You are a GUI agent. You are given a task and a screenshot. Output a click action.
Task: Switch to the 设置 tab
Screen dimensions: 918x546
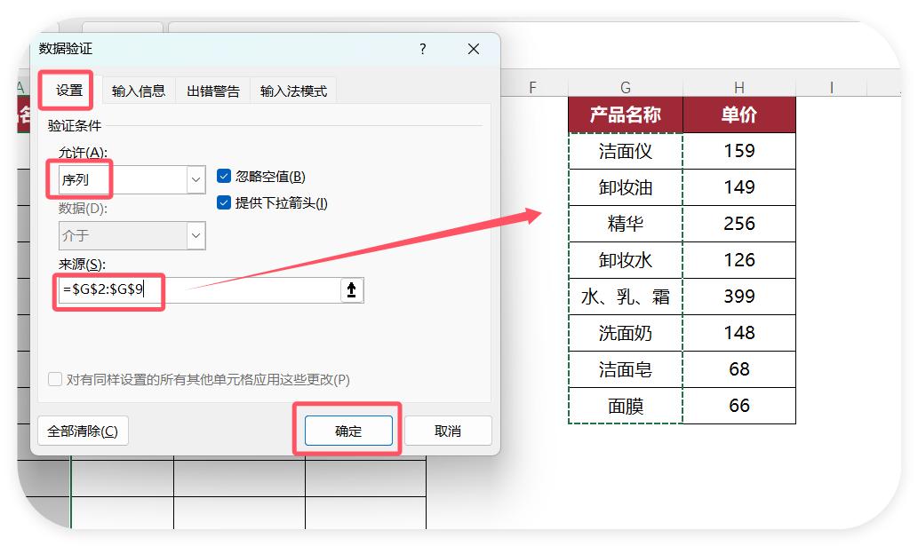[x=69, y=91]
